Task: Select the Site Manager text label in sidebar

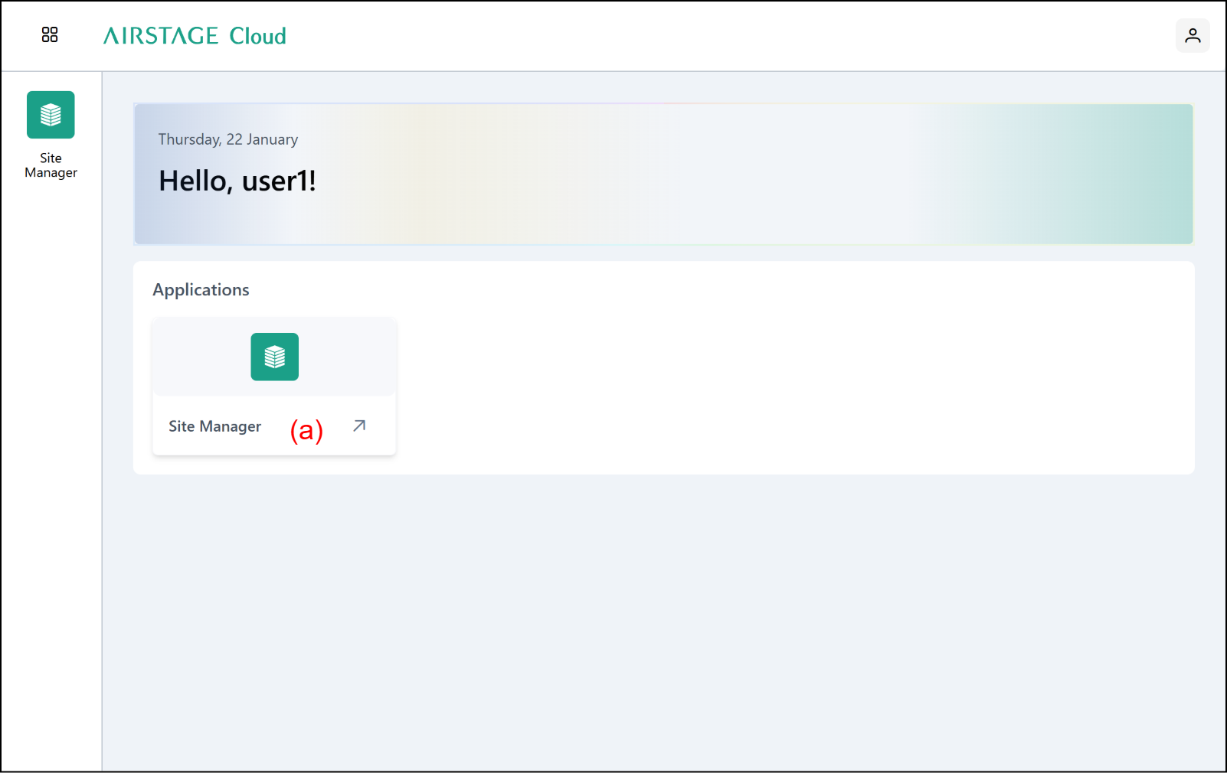Action: (51, 165)
